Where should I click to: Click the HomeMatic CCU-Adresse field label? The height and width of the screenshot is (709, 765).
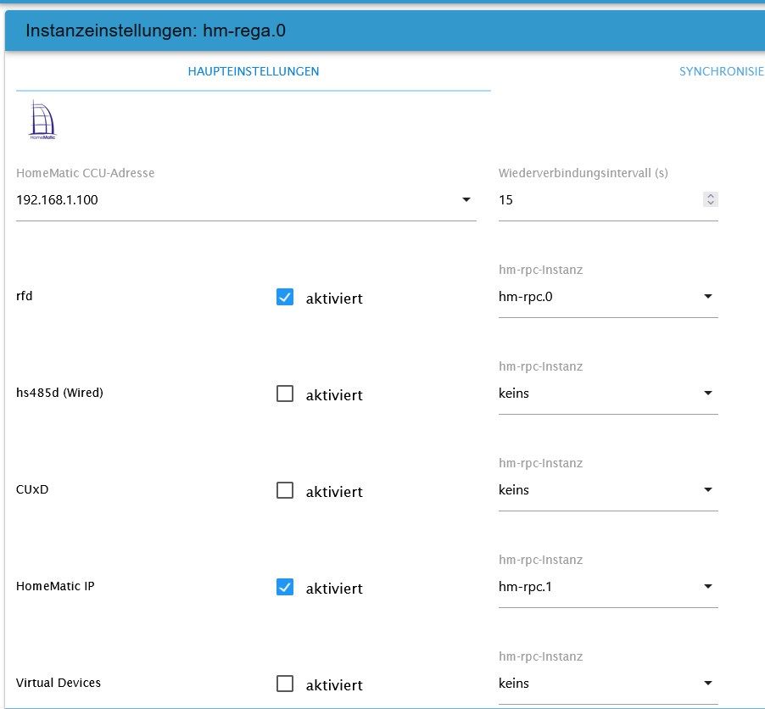(86, 173)
